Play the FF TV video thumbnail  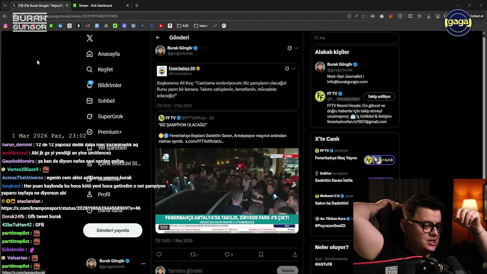point(227,191)
